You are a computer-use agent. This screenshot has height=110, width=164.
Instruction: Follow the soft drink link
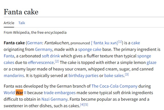pos(51,56)
